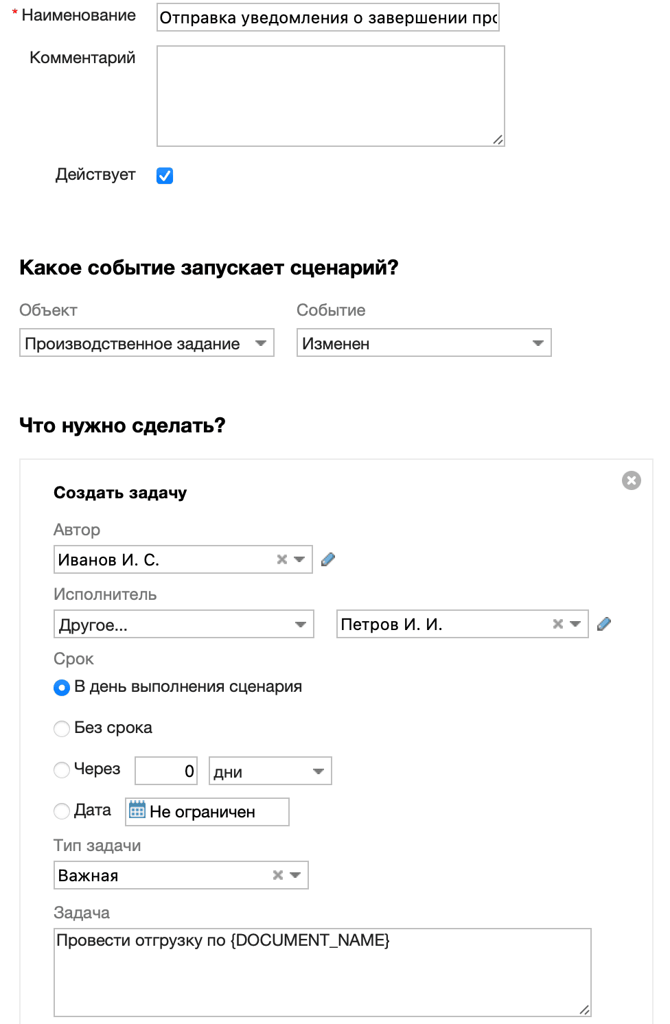Click the pencil icon next to Иванов И. С.
Viewport: 670px width, 1024px height.
click(x=328, y=559)
